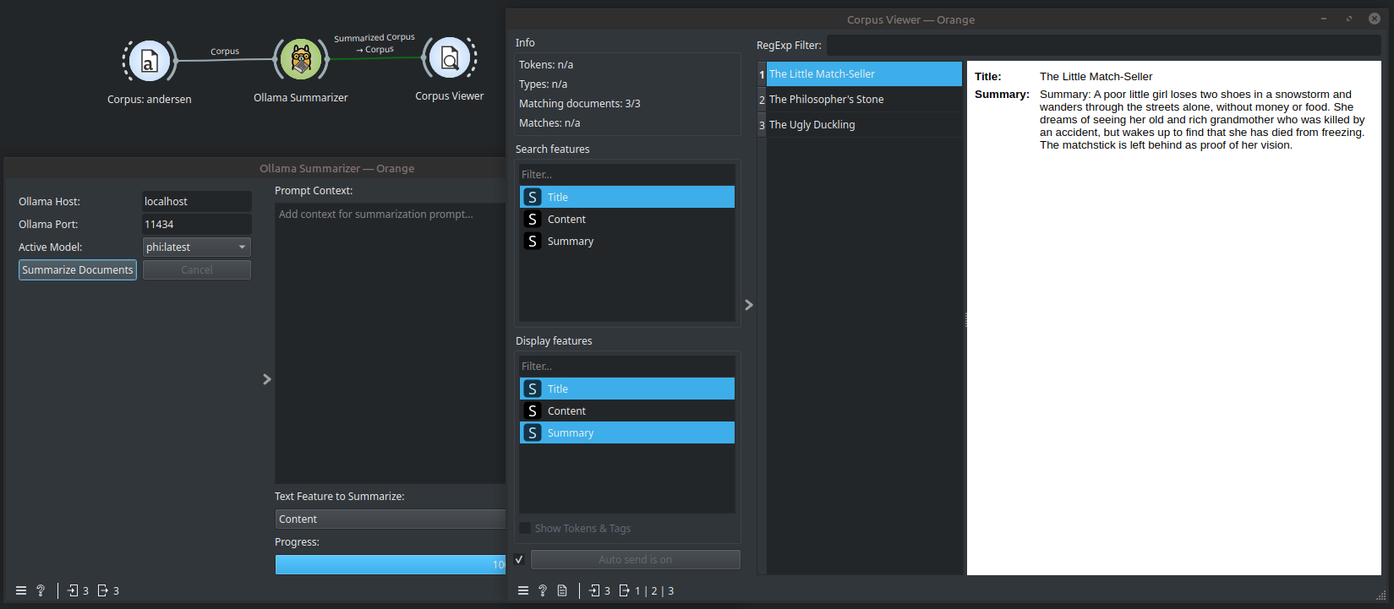This screenshot has height=609, width=1394.
Task: Click the Tokens: n/a info line
Action: click(x=546, y=64)
